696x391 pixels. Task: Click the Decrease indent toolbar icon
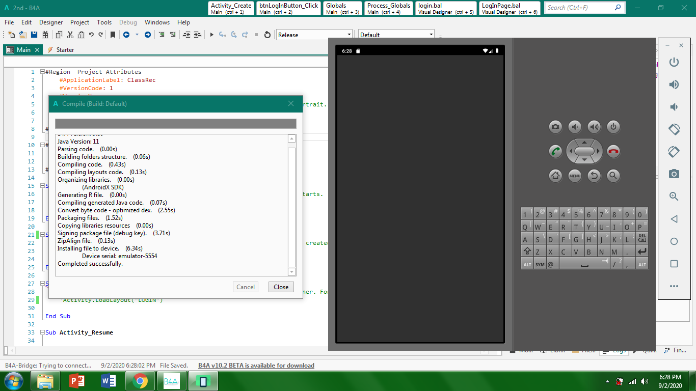pos(186,35)
